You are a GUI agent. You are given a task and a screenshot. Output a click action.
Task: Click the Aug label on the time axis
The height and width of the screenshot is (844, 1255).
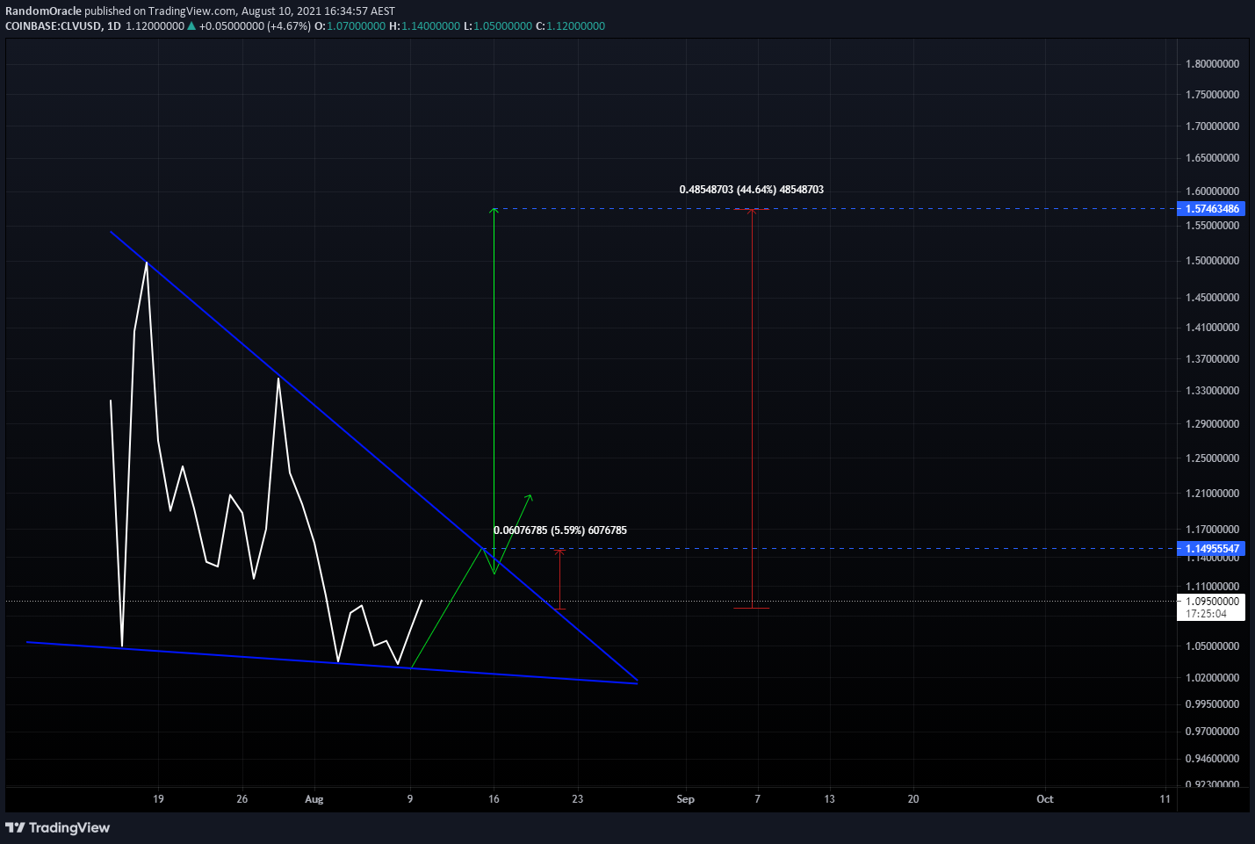[314, 799]
